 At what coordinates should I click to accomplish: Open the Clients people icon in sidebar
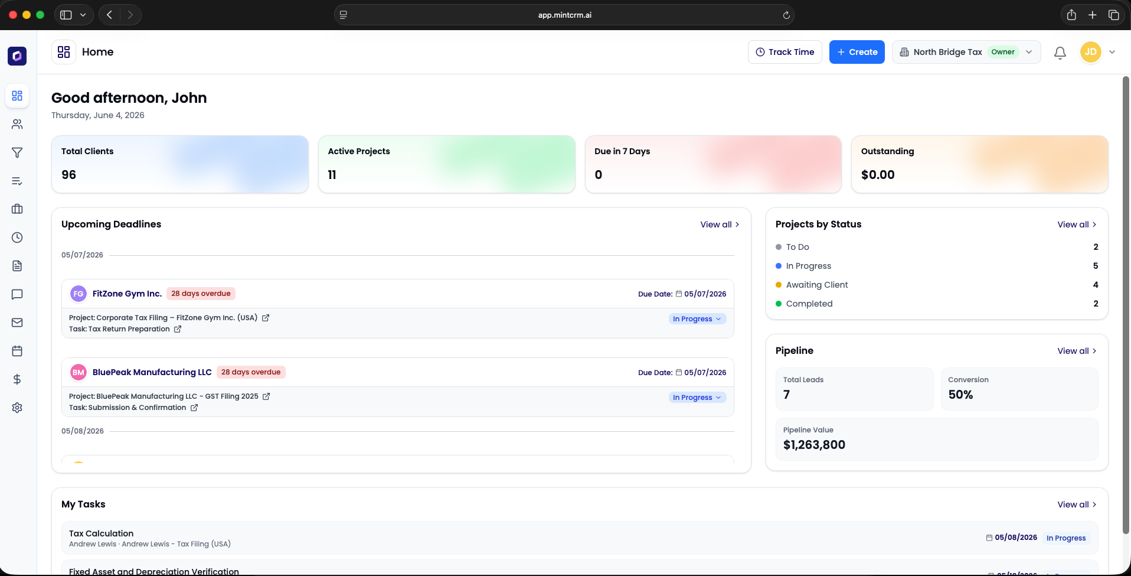coord(17,124)
